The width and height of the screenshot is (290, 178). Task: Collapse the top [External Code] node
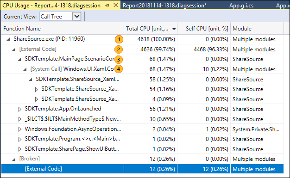point(14,49)
